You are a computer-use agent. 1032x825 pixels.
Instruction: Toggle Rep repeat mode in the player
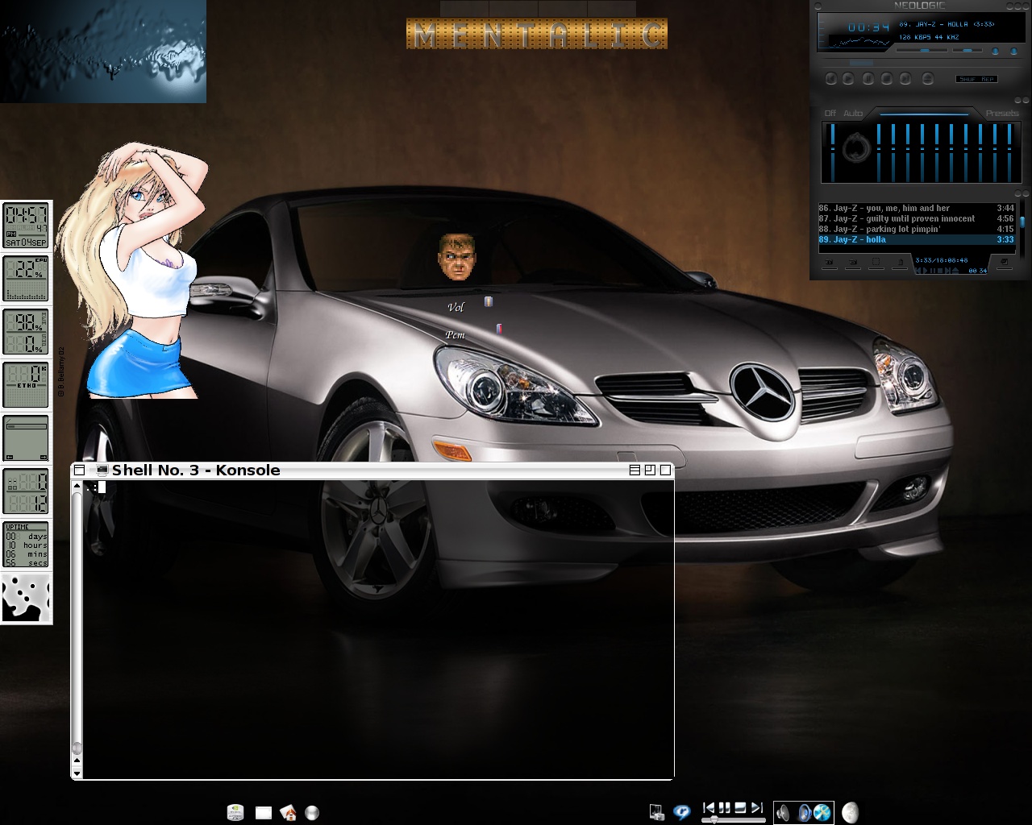tap(988, 79)
